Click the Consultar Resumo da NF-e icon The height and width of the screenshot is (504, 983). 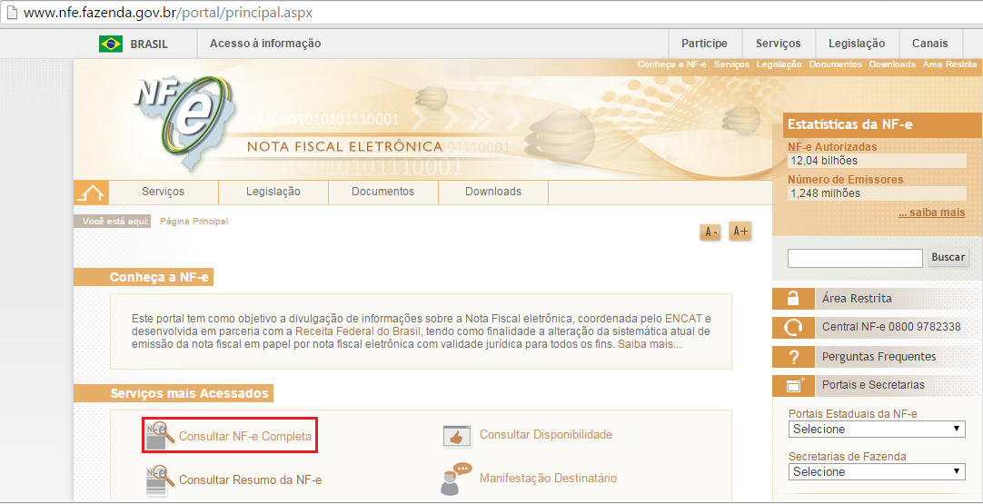[x=160, y=479]
